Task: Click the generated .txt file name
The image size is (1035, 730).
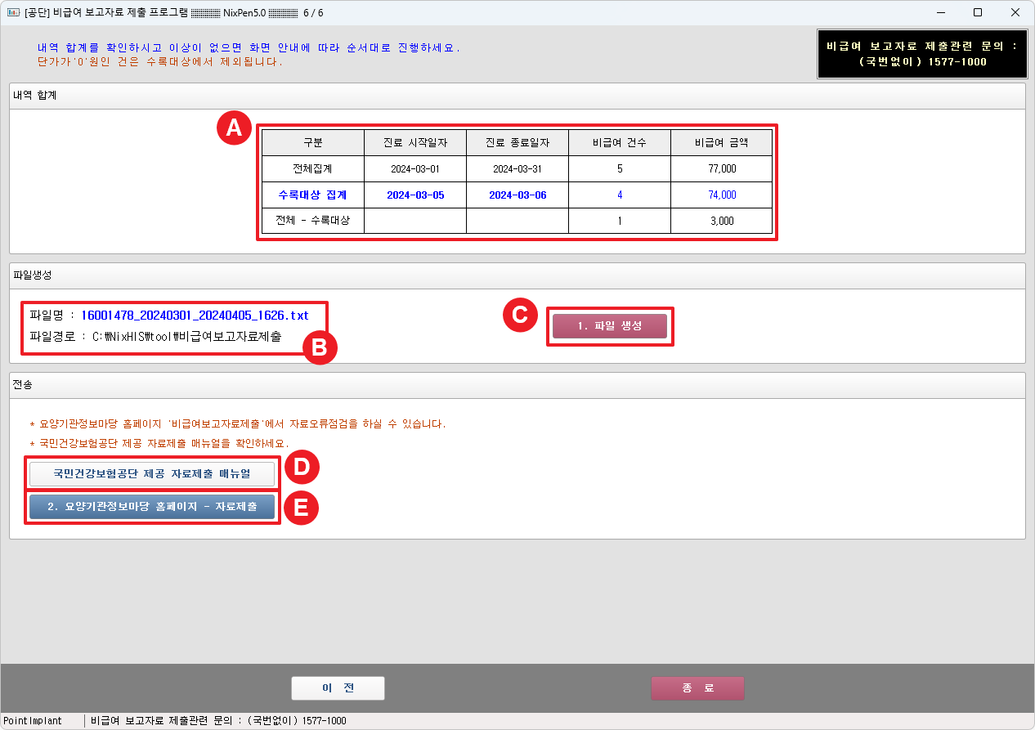Action: pyautogui.click(x=195, y=316)
